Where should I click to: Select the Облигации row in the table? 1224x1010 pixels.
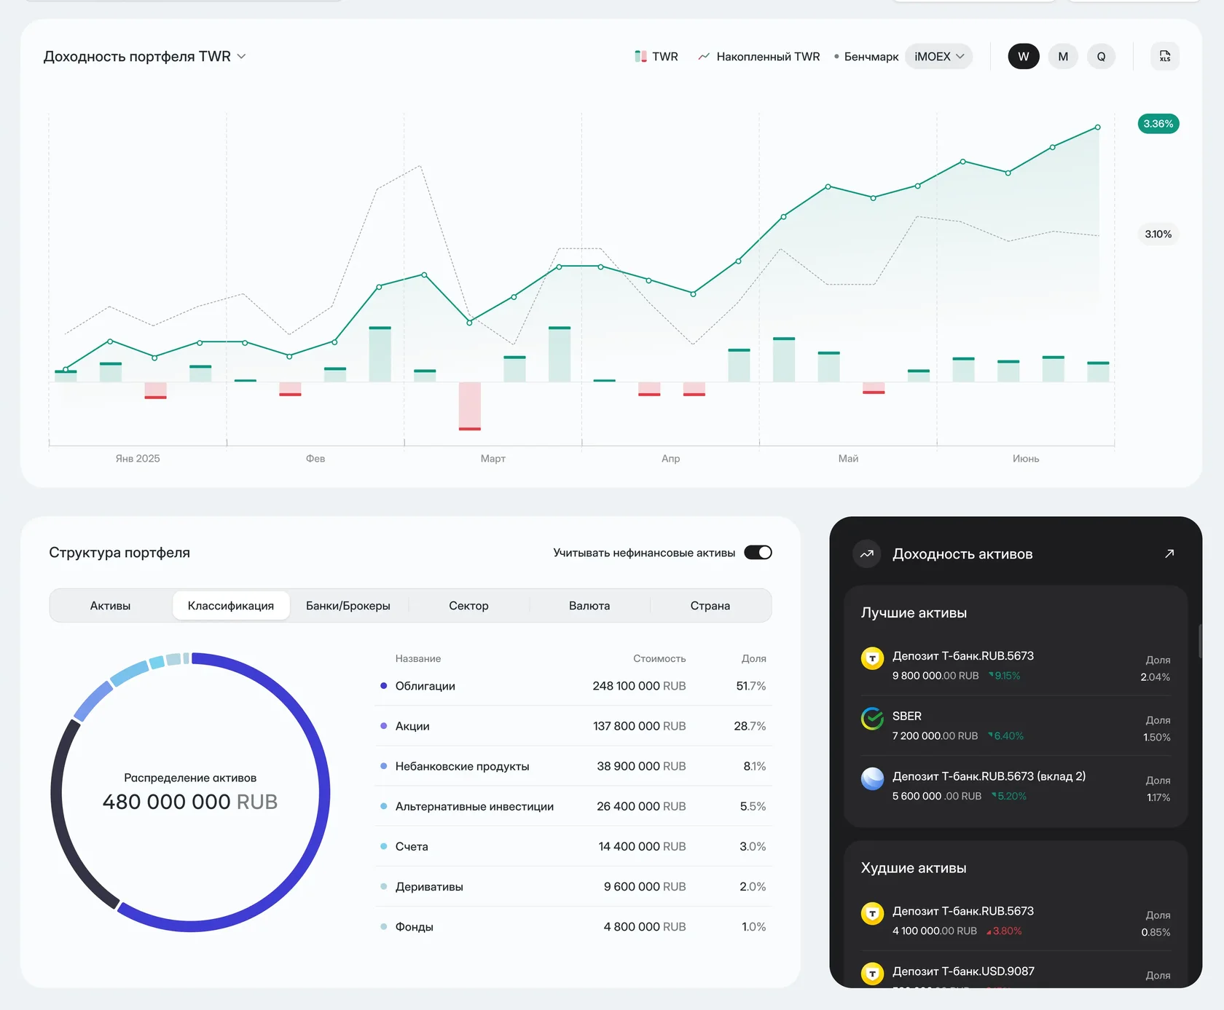click(573, 686)
